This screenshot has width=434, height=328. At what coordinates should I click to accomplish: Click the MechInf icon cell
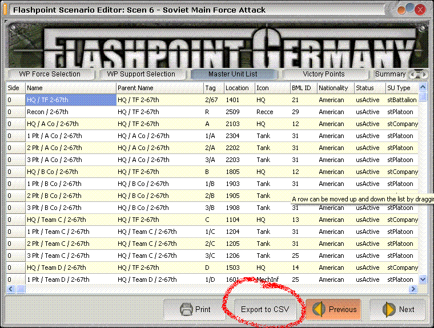point(272,280)
